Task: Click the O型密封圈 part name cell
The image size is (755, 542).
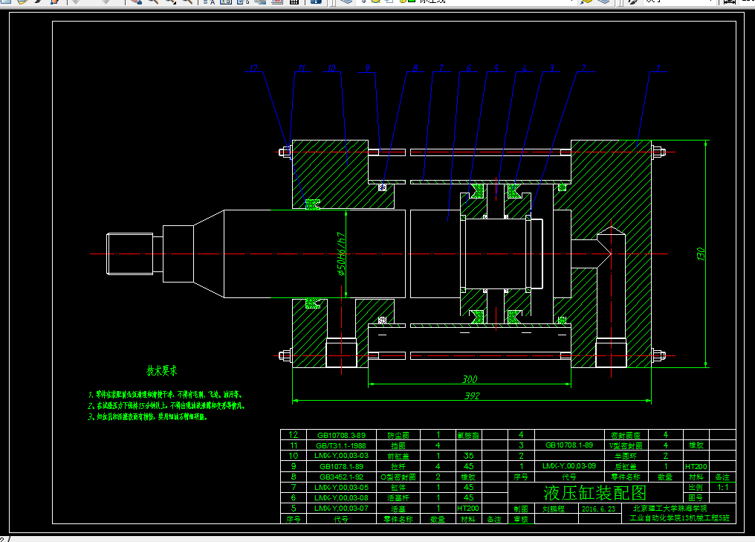Action: pos(398,477)
